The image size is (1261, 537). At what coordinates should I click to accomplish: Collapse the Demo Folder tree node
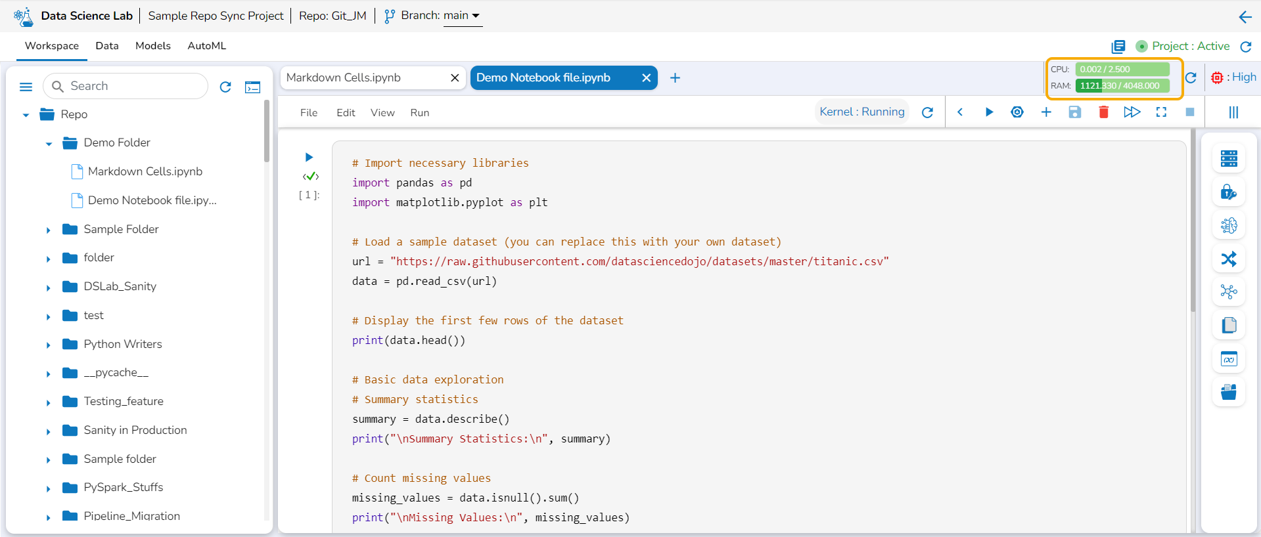[x=49, y=144]
